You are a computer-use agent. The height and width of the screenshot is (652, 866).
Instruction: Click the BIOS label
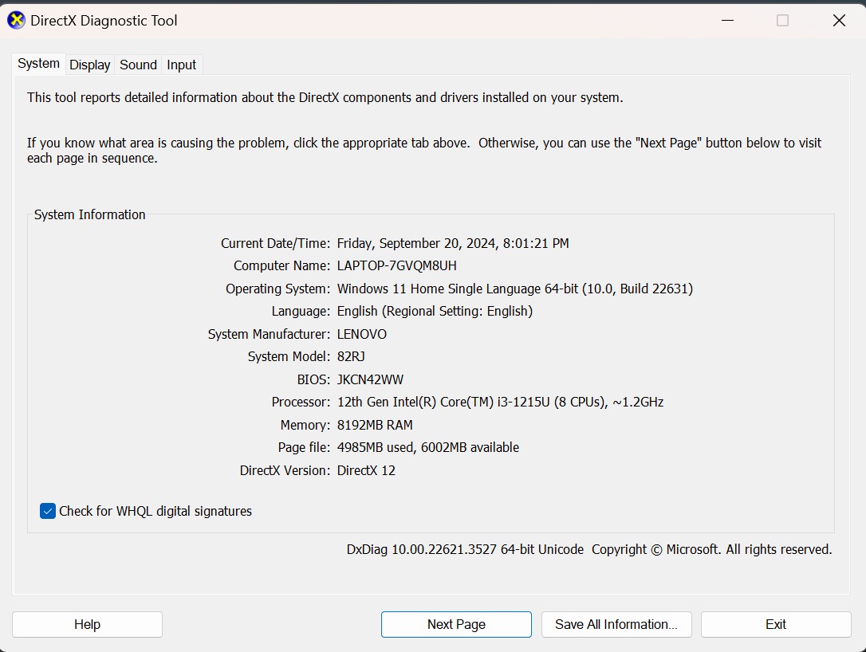pyautogui.click(x=313, y=380)
